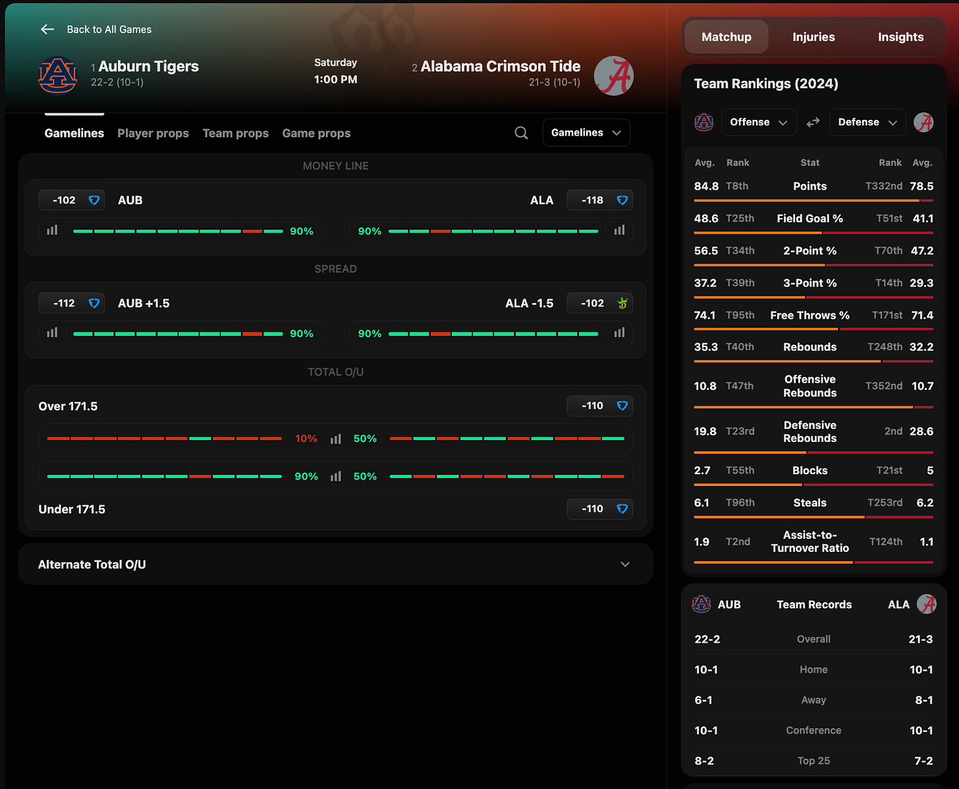Image resolution: width=959 pixels, height=789 pixels.
Task: Click the DraftKings icon on ALA -1.5 odds
Action: click(622, 303)
